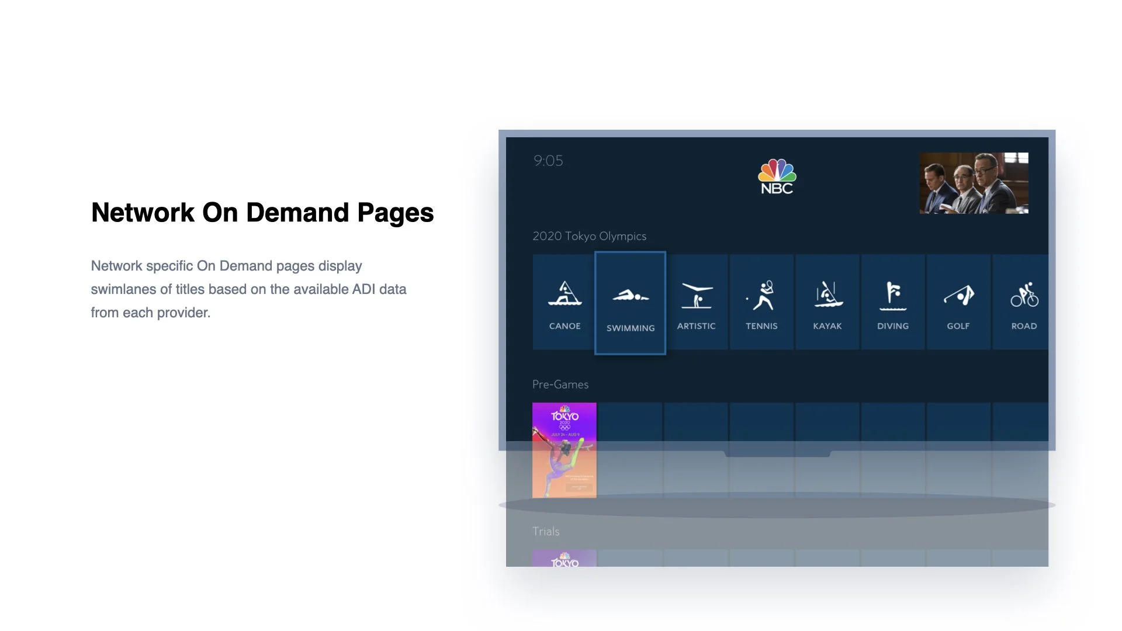Select the Tokyo poster under Trials
The image size is (1122, 631).
pyautogui.click(x=564, y=559)
